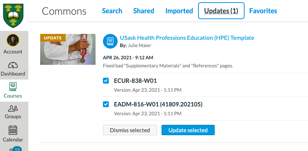Click the doctor stethoscope thumbnail image
The height and width of the screenshot is (151, 308).
[x=68, y=49]
